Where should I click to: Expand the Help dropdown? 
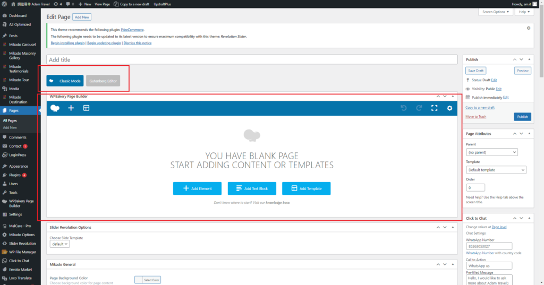[x=524, y=12]
